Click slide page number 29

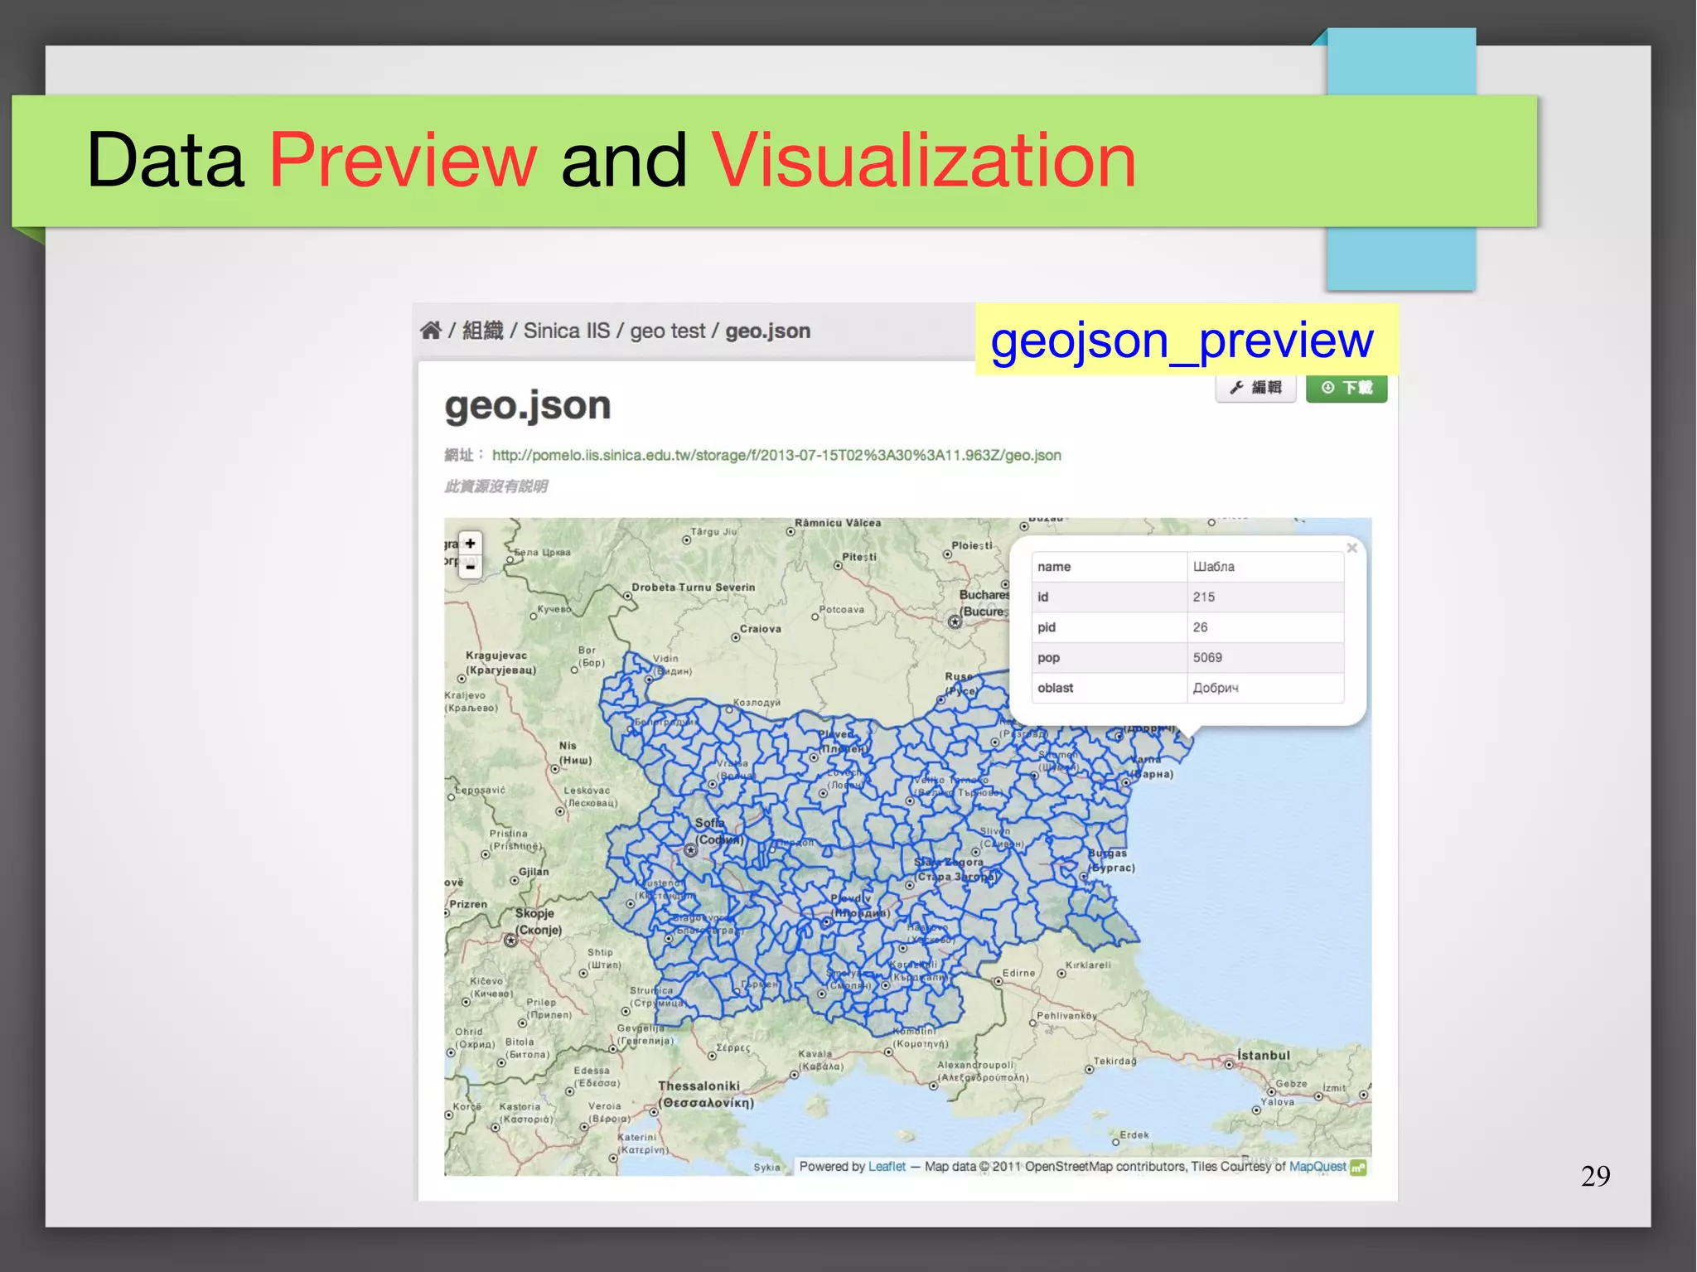(x=1595, y=1176)
